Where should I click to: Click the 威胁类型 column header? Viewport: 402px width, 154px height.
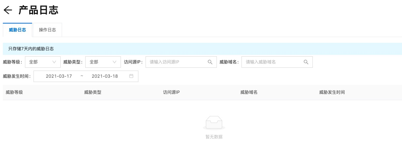click(93, 92)
